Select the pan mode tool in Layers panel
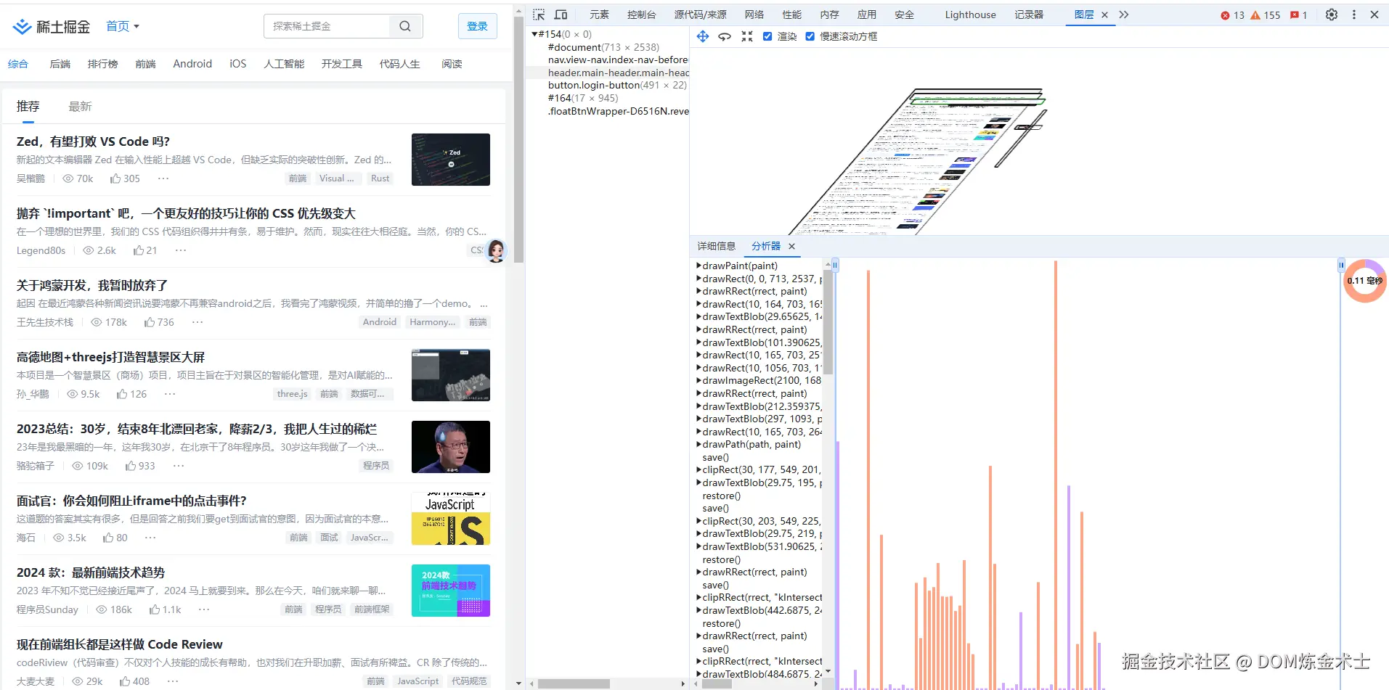This screenshot has height=690, width=1389. click(703, 36)
